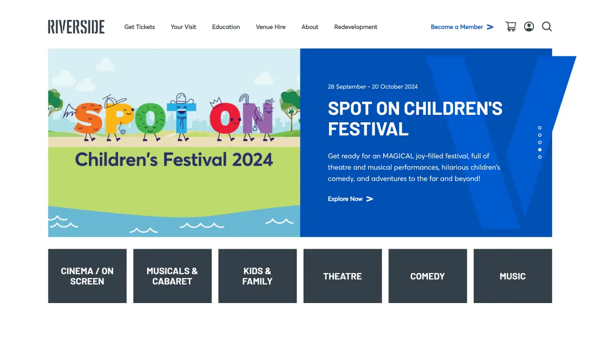This screenshot has height=337, width=600.
Task: Open the shopping cart icon
Action: 510,27
